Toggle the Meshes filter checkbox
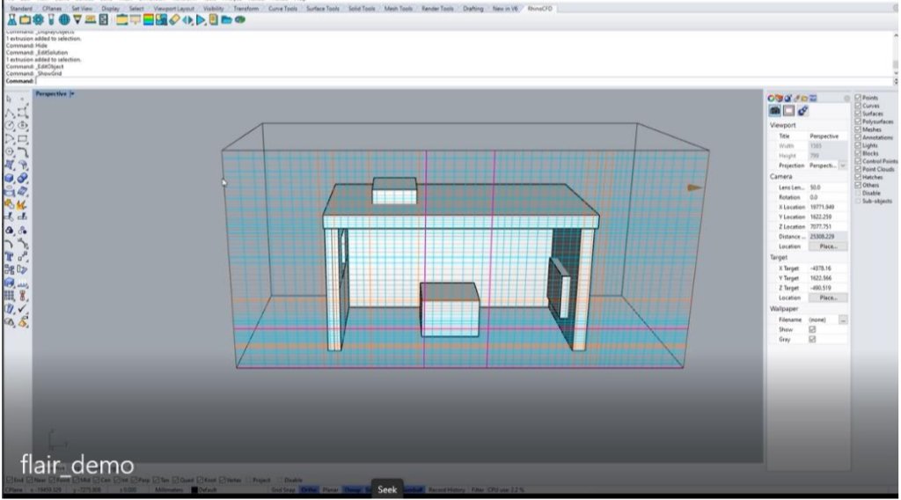Viewport: 901px width, 500px height. pyautogui.click(x=858, y=130)
